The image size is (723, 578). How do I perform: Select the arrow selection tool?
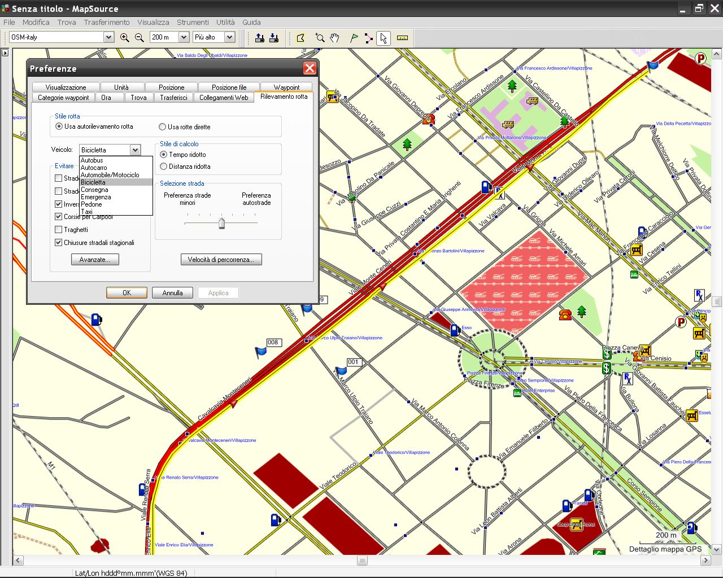tap(384, 38)
